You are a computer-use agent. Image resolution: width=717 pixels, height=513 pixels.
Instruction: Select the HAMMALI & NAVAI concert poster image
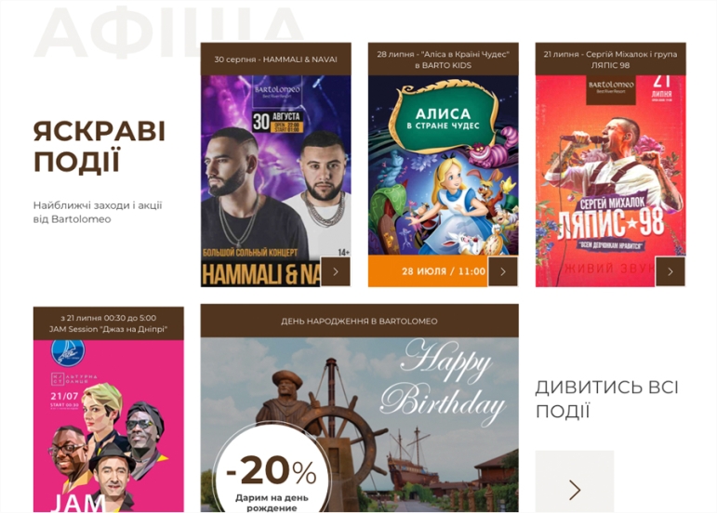coord(276,181)
